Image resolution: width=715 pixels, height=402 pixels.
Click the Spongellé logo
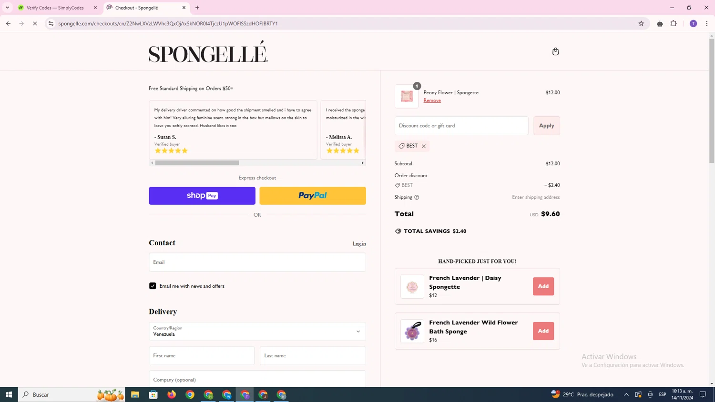point(208,51)
